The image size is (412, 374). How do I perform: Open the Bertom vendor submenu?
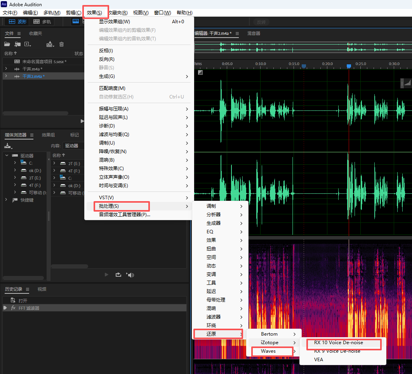273,334
